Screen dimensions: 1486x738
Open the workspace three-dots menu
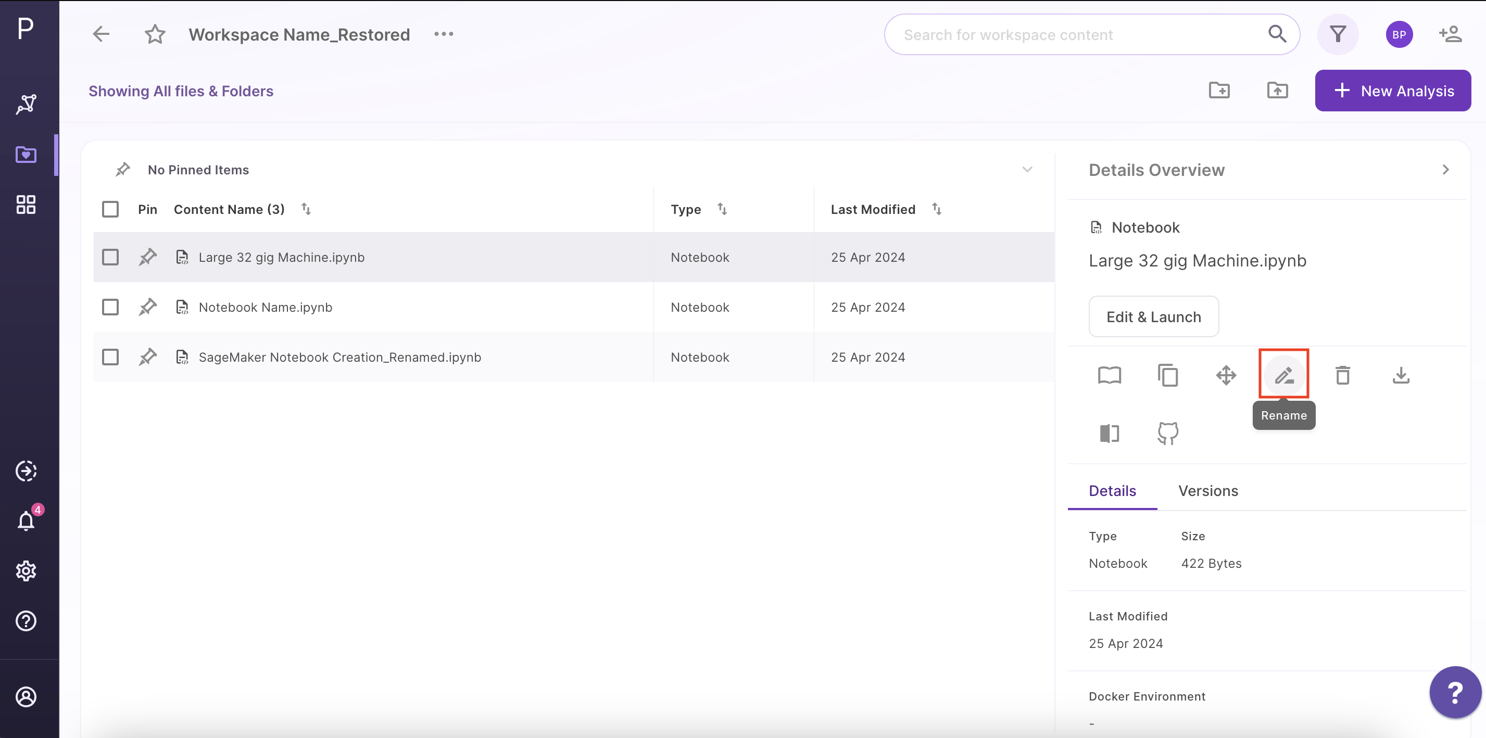pos(444,34)
